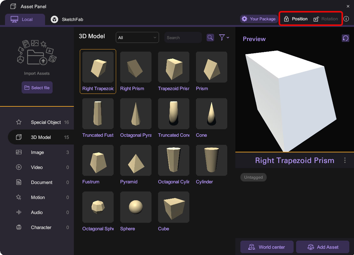Reset the preview rotation icon
354x255 pixels.
pos(345,38)
